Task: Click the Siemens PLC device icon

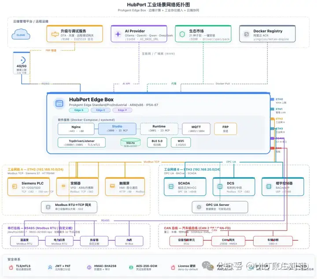Action: 15,186
